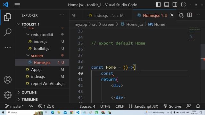Click line number 40 in gutter
Image resolution: width=205 pixels, height=115 pixels.
(x=80, y=73)
